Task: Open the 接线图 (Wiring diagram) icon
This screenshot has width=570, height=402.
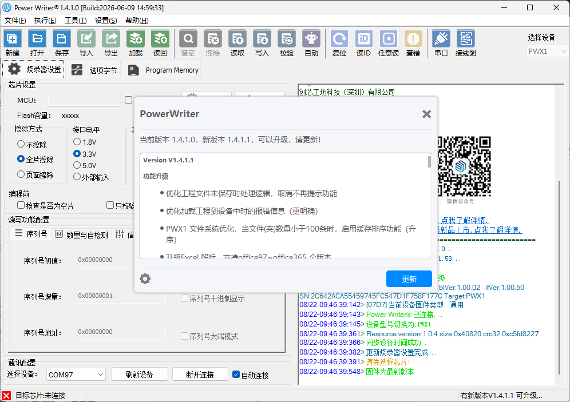Action: (x=466, y=43)
